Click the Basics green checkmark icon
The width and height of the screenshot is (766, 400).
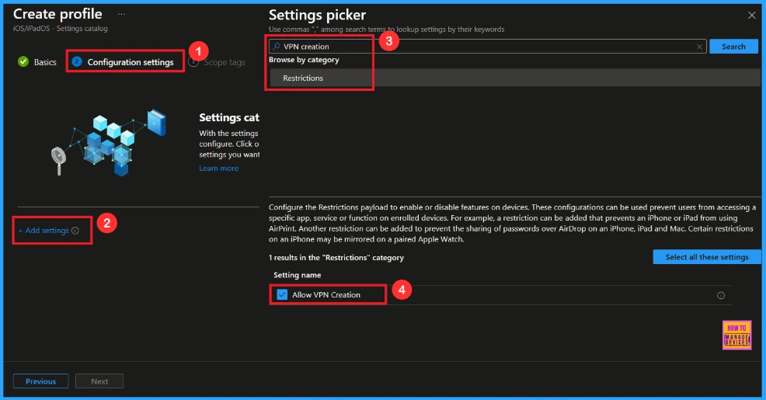pos(23,62)
